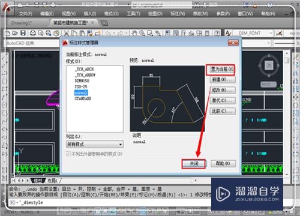Select the Zoom Realtime magnifier icon
This screenshot has height=216, width=300.
click(x=142, y=33)
